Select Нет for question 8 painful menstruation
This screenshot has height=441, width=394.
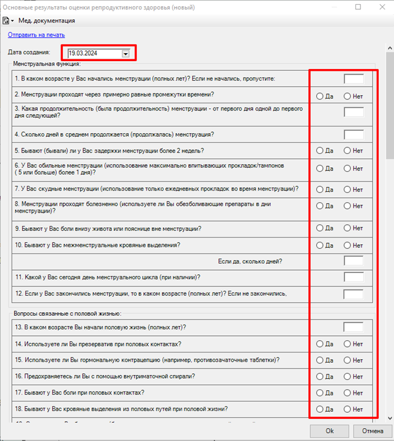353,206
